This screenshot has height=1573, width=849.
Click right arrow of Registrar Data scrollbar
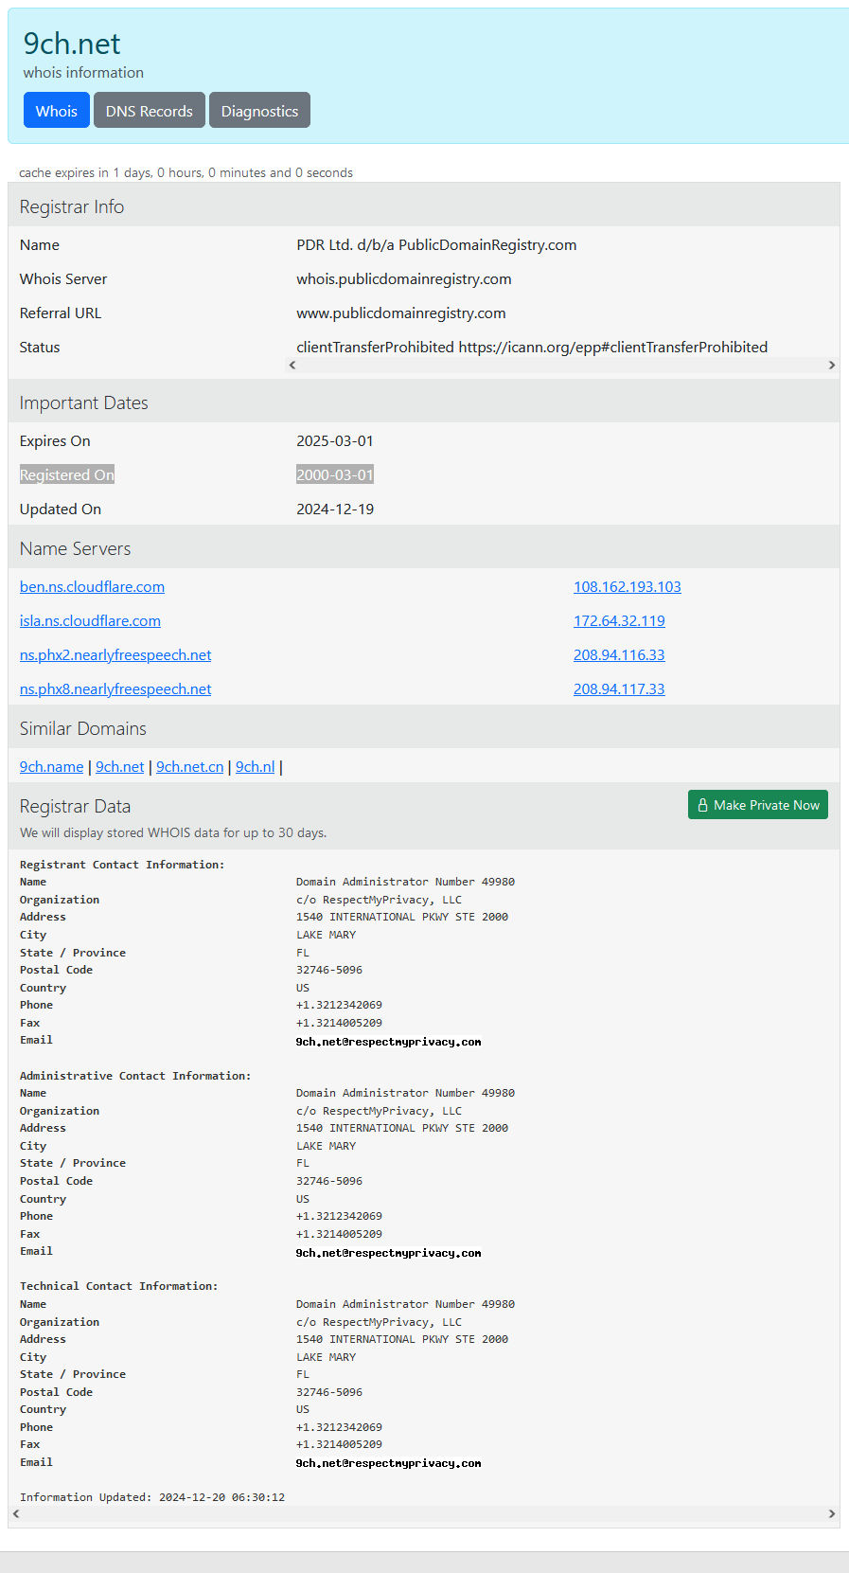pyautogui.click(x=832, y=1513)
